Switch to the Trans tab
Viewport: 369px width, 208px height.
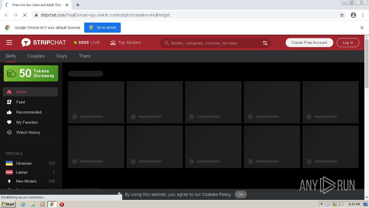click(85, 56)
